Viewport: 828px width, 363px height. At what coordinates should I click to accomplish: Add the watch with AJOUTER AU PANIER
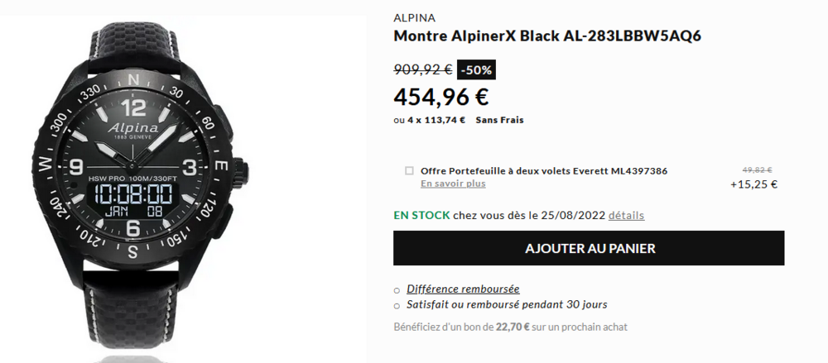tap(589, 248)
